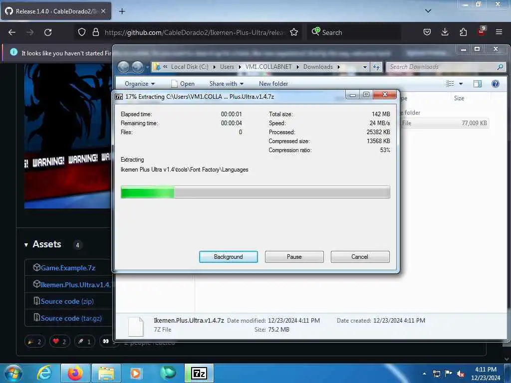511x383 pixels.
Task: Click Open in Explorer toolbar
Action: (183, 84)
